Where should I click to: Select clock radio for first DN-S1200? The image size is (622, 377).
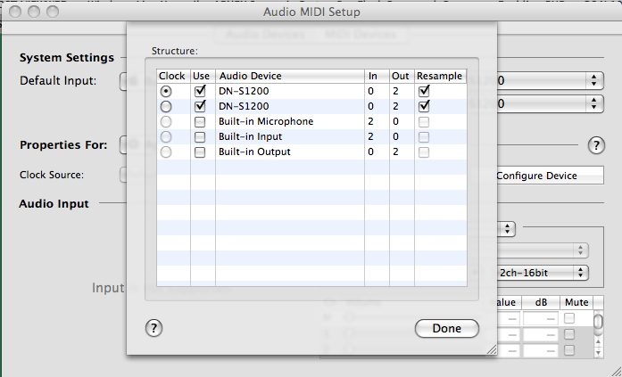click(166, 92)
